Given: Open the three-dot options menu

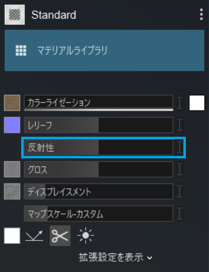Looking at the screenshot, I should click(x=201, y=15).
